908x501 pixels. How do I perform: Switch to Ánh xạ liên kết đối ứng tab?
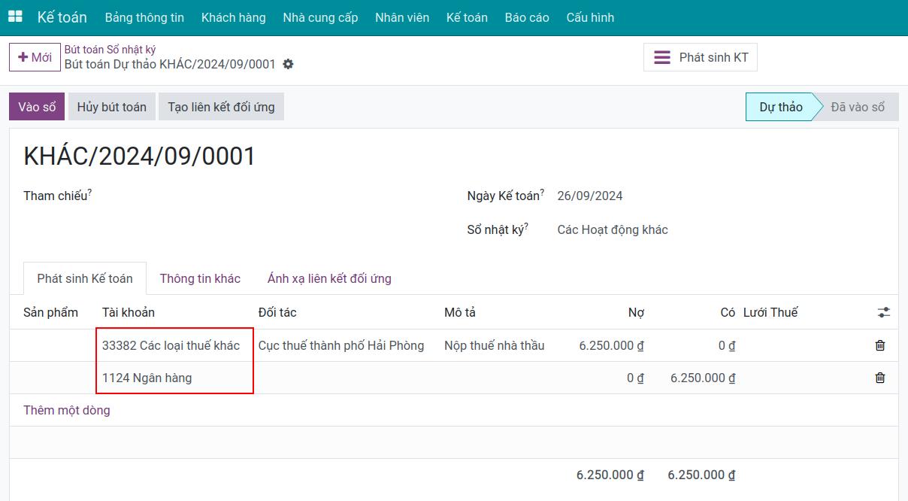[329, 278]
